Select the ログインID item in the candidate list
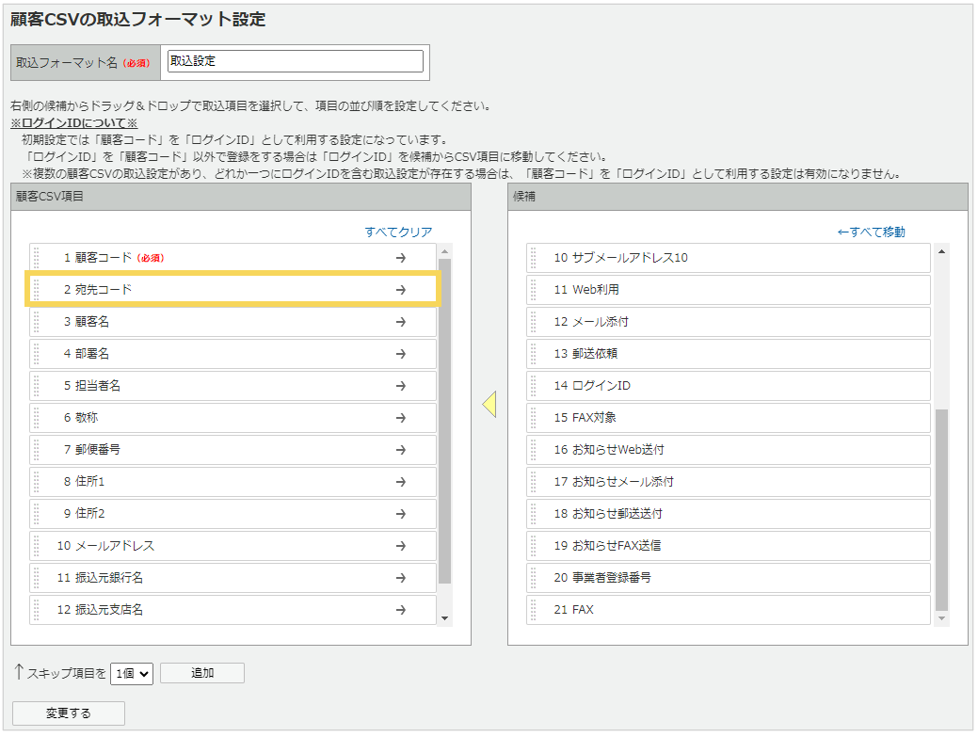978x737 pixels. pyautogui.click(x=725, y=385)
